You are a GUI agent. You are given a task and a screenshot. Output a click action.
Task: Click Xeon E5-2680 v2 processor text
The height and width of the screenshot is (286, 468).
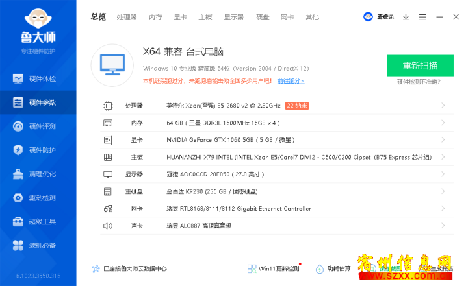click(x=223, y=106)
